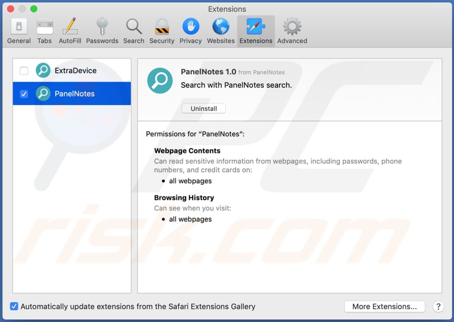Select PanelNotes row in the sidebar
The width and height of the screenshot is (454, 322).
75,94
